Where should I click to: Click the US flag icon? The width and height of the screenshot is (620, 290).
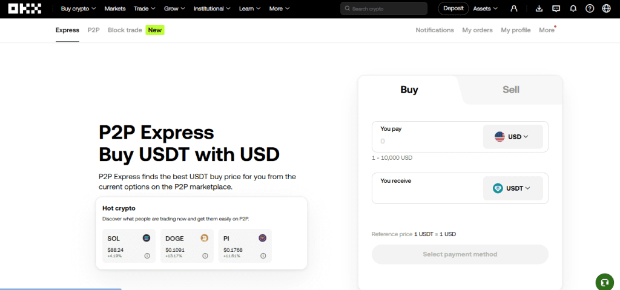[500, 137]
